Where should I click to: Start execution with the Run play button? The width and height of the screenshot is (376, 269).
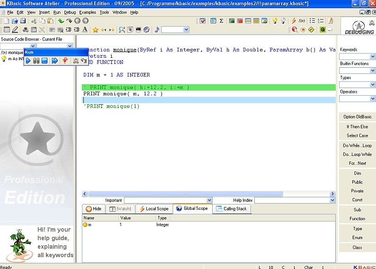(28, 61)
